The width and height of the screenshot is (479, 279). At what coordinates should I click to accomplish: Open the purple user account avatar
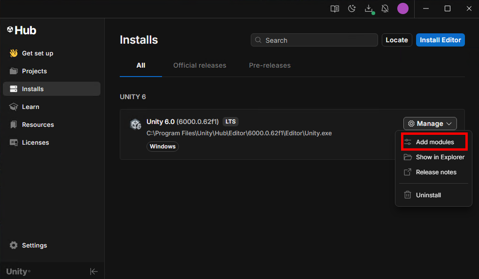(x=403, y=8)
